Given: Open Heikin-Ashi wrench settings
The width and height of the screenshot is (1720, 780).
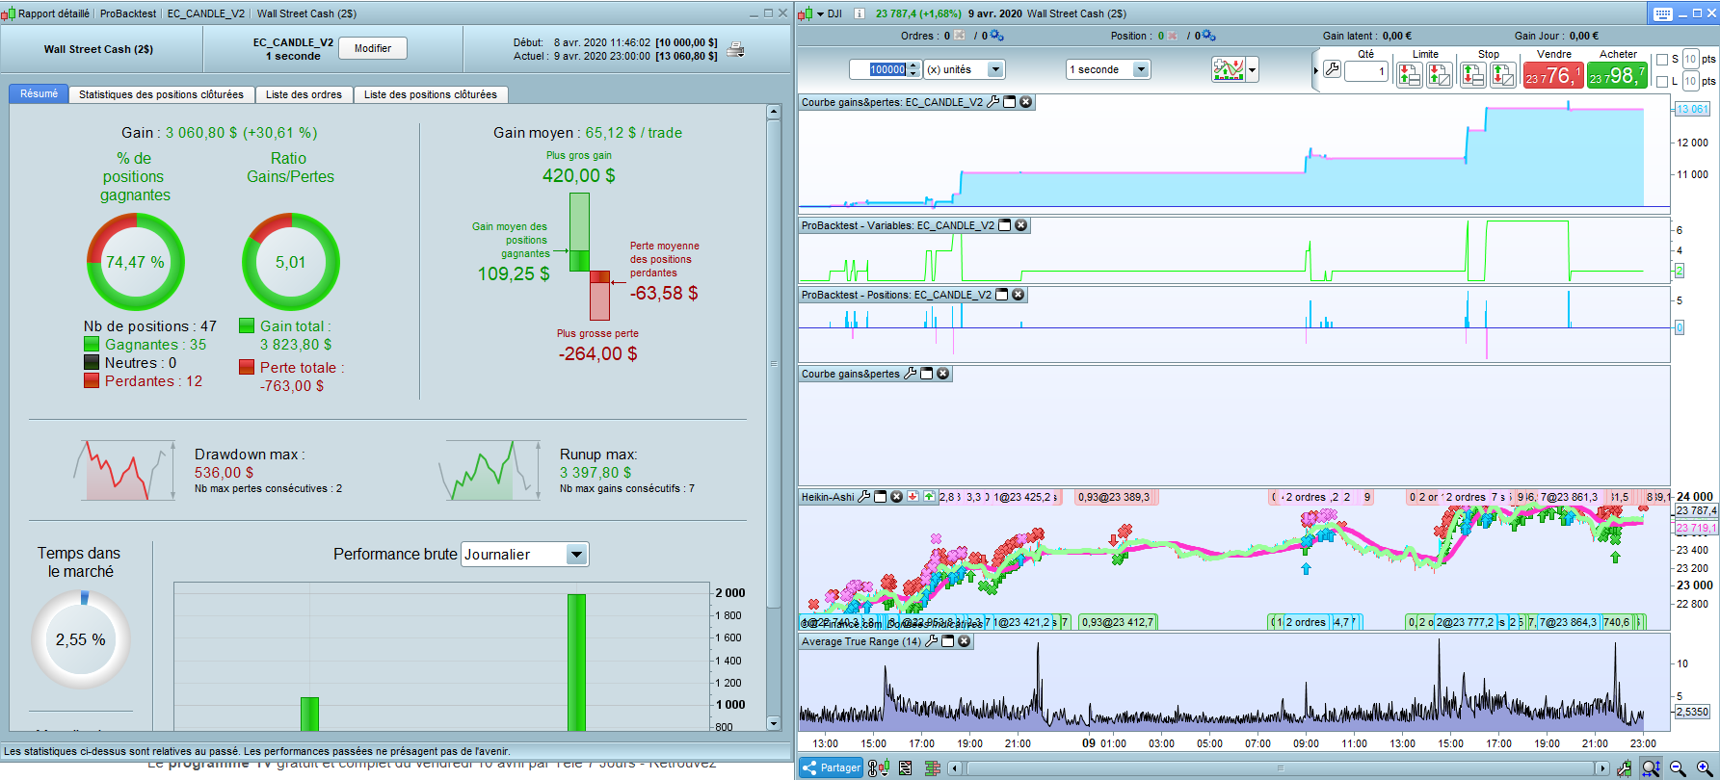Looking at the screenshot, I should pos(864,497).
